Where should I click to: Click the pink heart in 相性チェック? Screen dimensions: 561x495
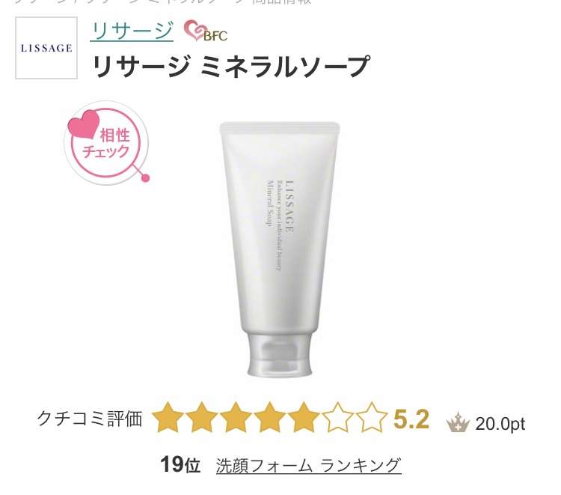pos(84,124)
